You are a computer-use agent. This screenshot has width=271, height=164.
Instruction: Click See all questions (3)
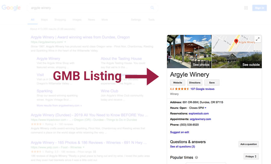click(x=182, y=147)
